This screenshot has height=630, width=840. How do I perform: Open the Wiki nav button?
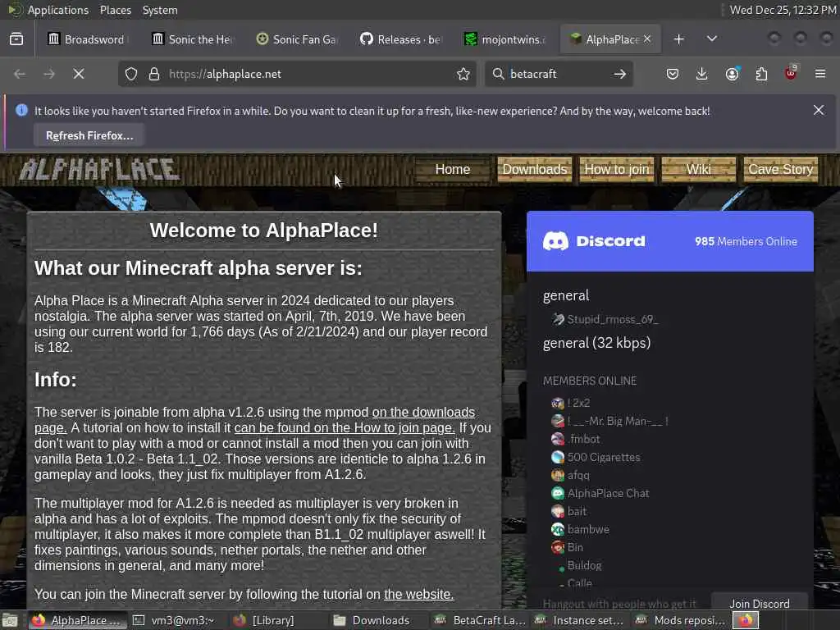pyautogui.click(x=699, y=169)
